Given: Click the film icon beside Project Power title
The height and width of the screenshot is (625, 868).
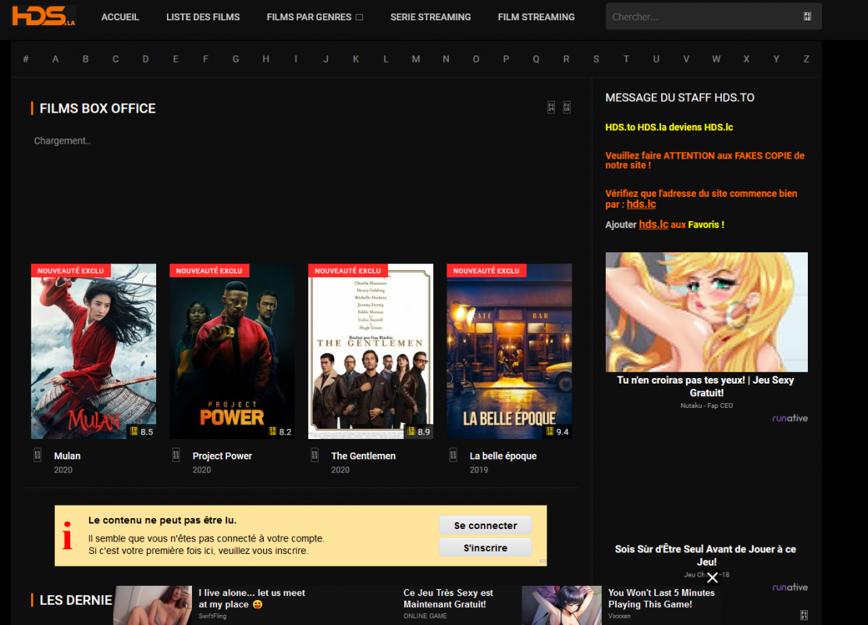Looking at the screenshot, I should [176, 455].
